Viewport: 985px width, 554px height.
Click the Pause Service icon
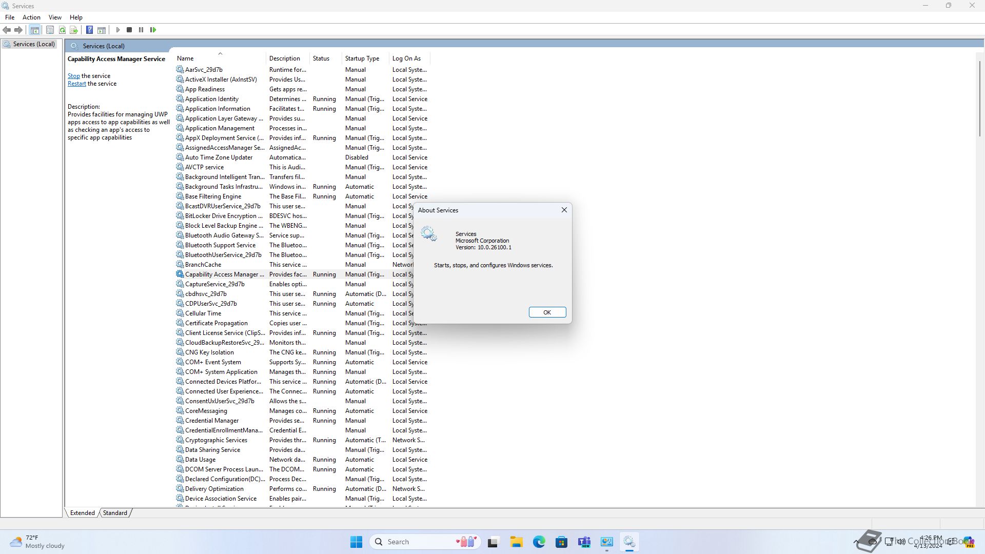(141, 30)
